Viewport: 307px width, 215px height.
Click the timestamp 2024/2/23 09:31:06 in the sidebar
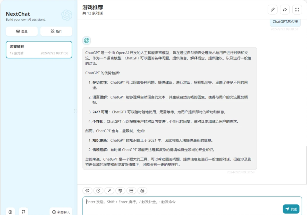click(x=54, y=53)
